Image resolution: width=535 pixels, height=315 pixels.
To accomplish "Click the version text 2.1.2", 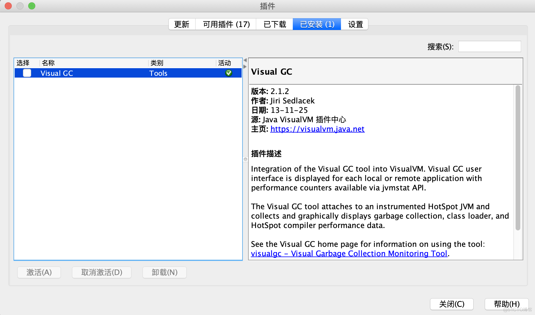I will [280, 91].
